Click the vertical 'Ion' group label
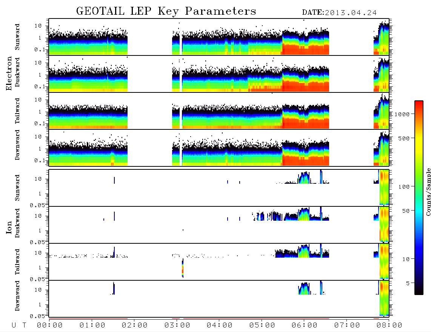The width and height of the screenshot is (431, 332). [x=9, y=227]
